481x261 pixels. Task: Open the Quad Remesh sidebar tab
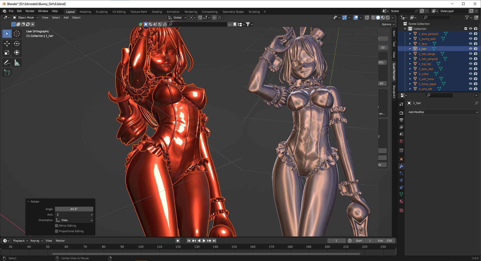click(x=394, y=71)
